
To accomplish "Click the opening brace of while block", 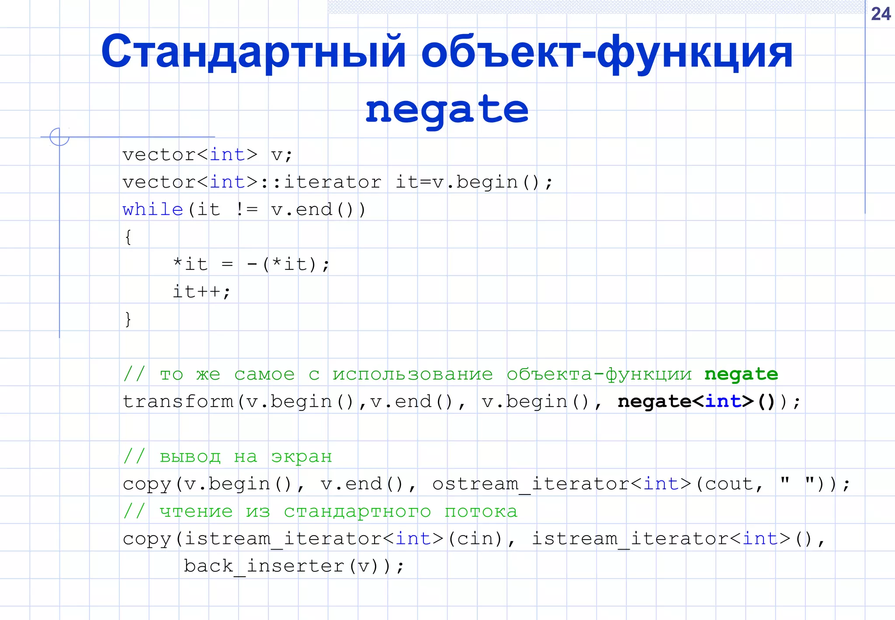I will coord(128,237).
